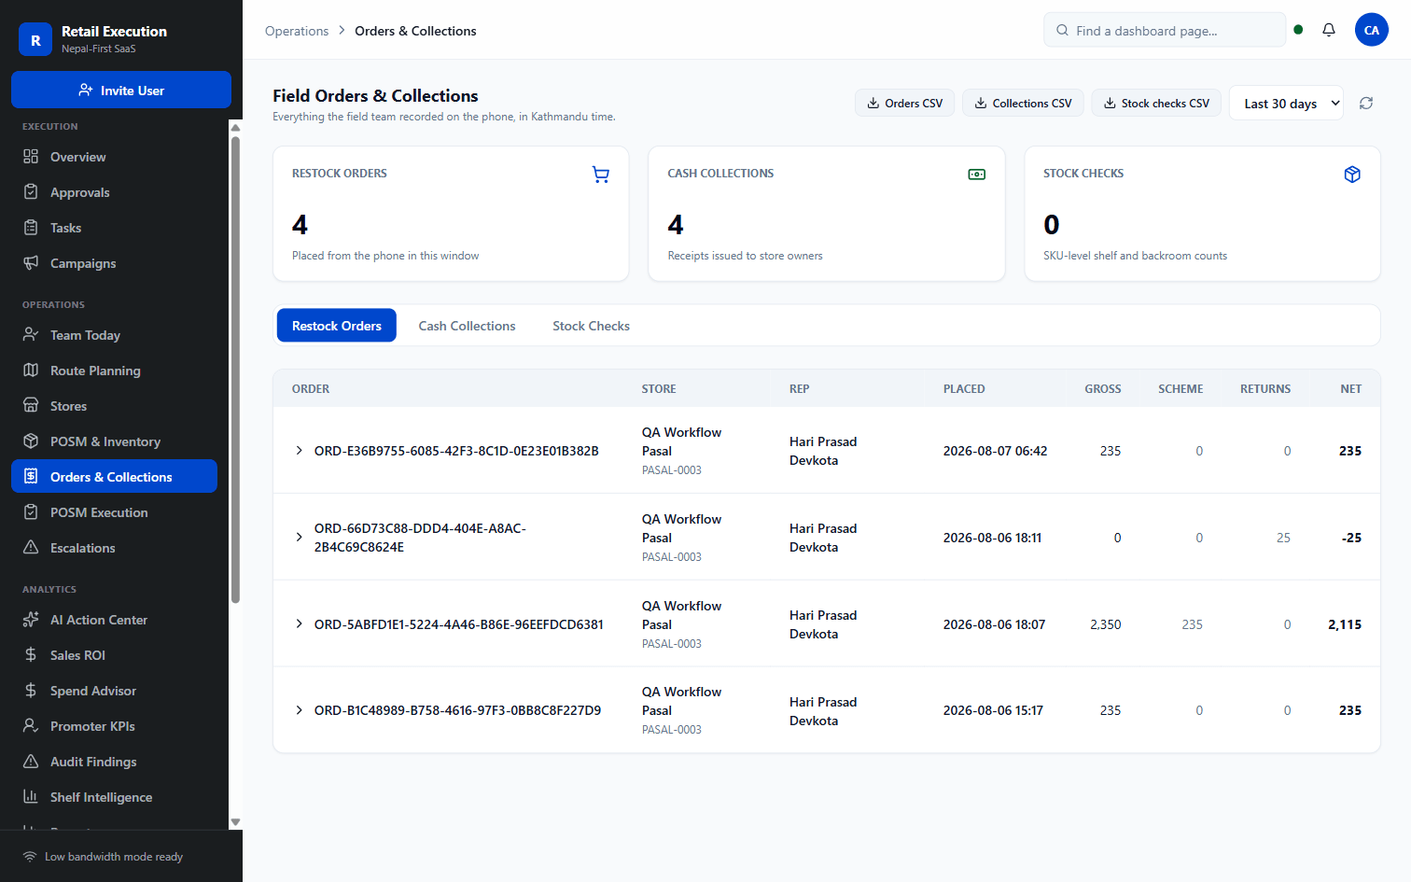Download Orders CSV

coord(904,104)
